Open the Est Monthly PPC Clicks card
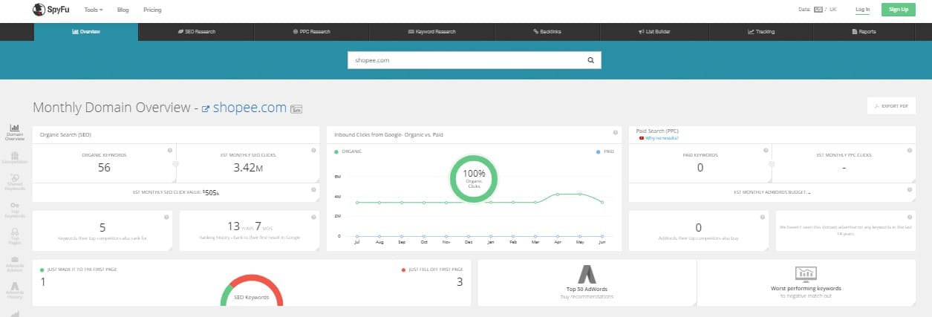 click(x=843, y=163)
